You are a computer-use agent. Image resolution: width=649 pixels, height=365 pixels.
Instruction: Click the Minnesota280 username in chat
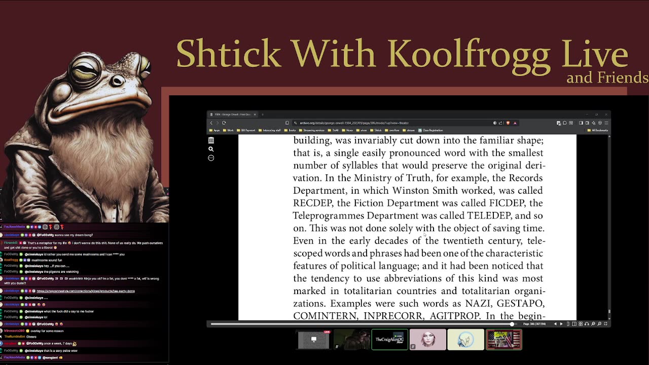click(14, 331)
